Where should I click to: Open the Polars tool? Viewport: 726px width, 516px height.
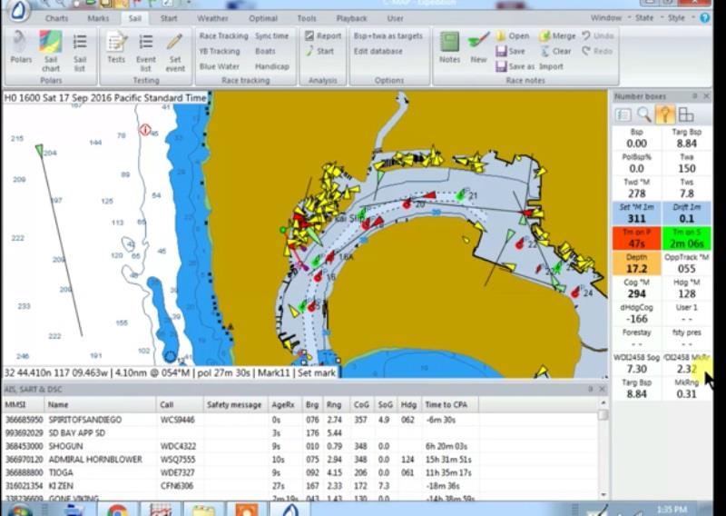click(21, 49)
